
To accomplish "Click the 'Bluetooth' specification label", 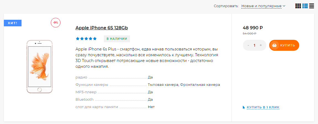I will click(84, 99).
